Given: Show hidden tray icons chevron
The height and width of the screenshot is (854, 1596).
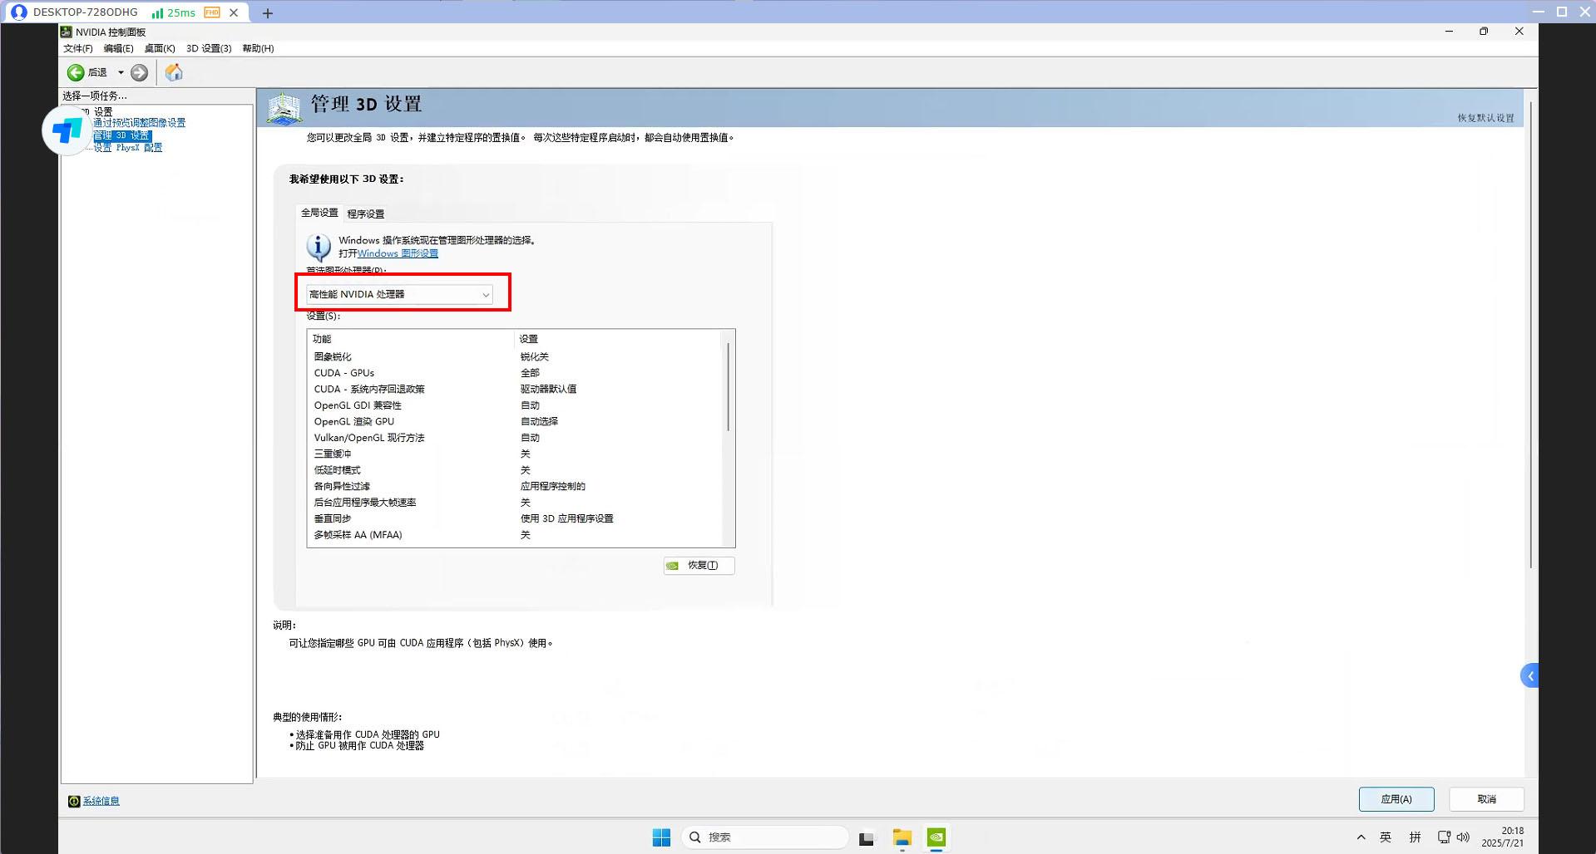Looking at the screenshot, I should click(1361, 837).
